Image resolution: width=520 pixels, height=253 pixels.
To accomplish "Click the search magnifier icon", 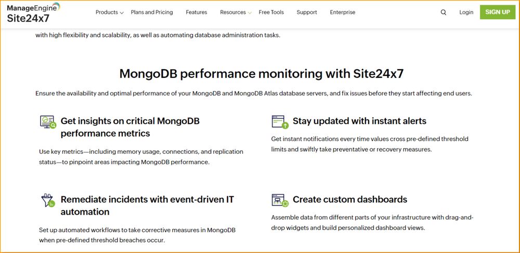I will [444, 12].
